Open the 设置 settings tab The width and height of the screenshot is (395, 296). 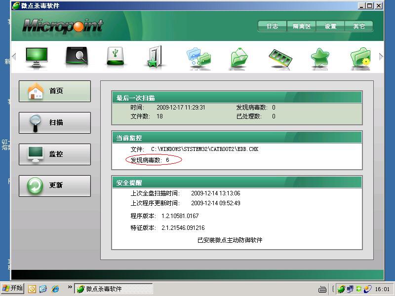click(330, 26)
